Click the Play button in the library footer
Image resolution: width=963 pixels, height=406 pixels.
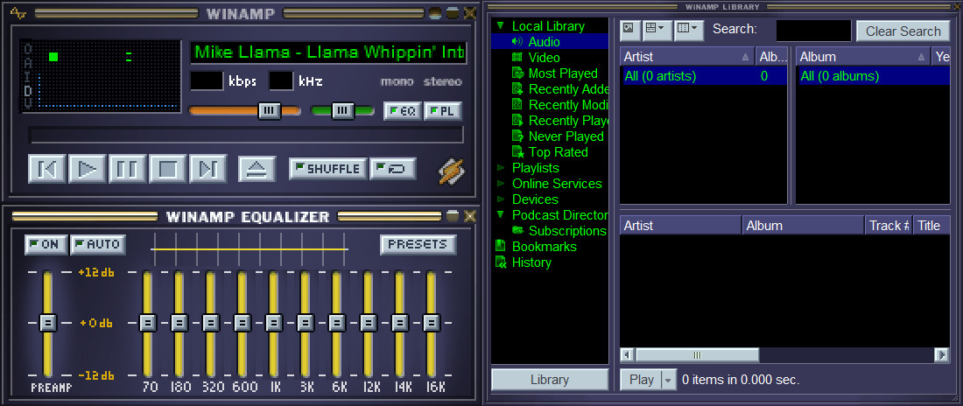coord(641,381)
